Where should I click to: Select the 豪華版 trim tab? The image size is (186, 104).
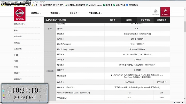point(129,20)
